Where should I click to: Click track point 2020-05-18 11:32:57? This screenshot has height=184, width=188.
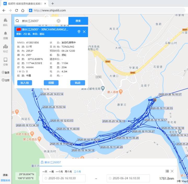(x=141, y=125)
